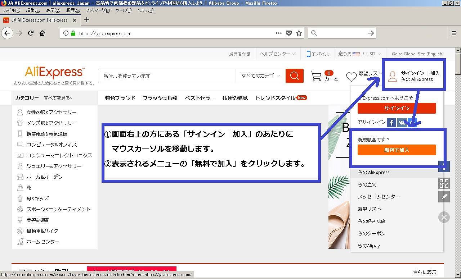Open the ファイル(F) menu
Image resolution: width=461 pixels, height=279 pixels.
pos(11,10)
